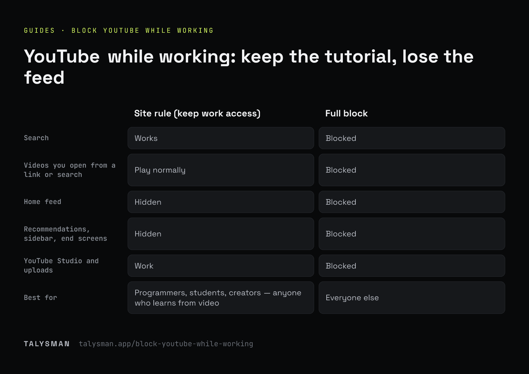Click the 'Works' cell for Search
The width and height of the screenshot is (529, 374).
point(221,138)
